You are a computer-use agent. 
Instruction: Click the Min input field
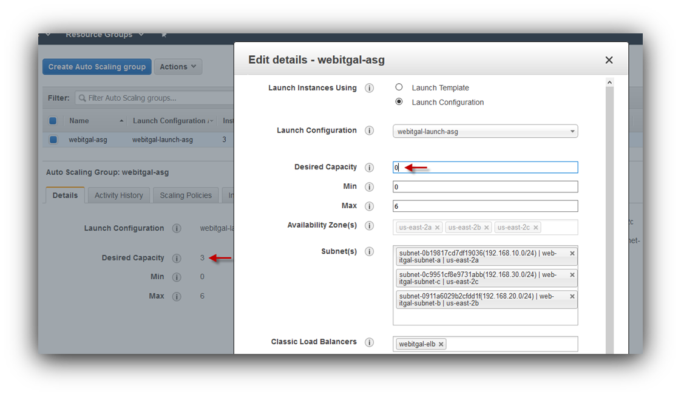tap(485, 187)
